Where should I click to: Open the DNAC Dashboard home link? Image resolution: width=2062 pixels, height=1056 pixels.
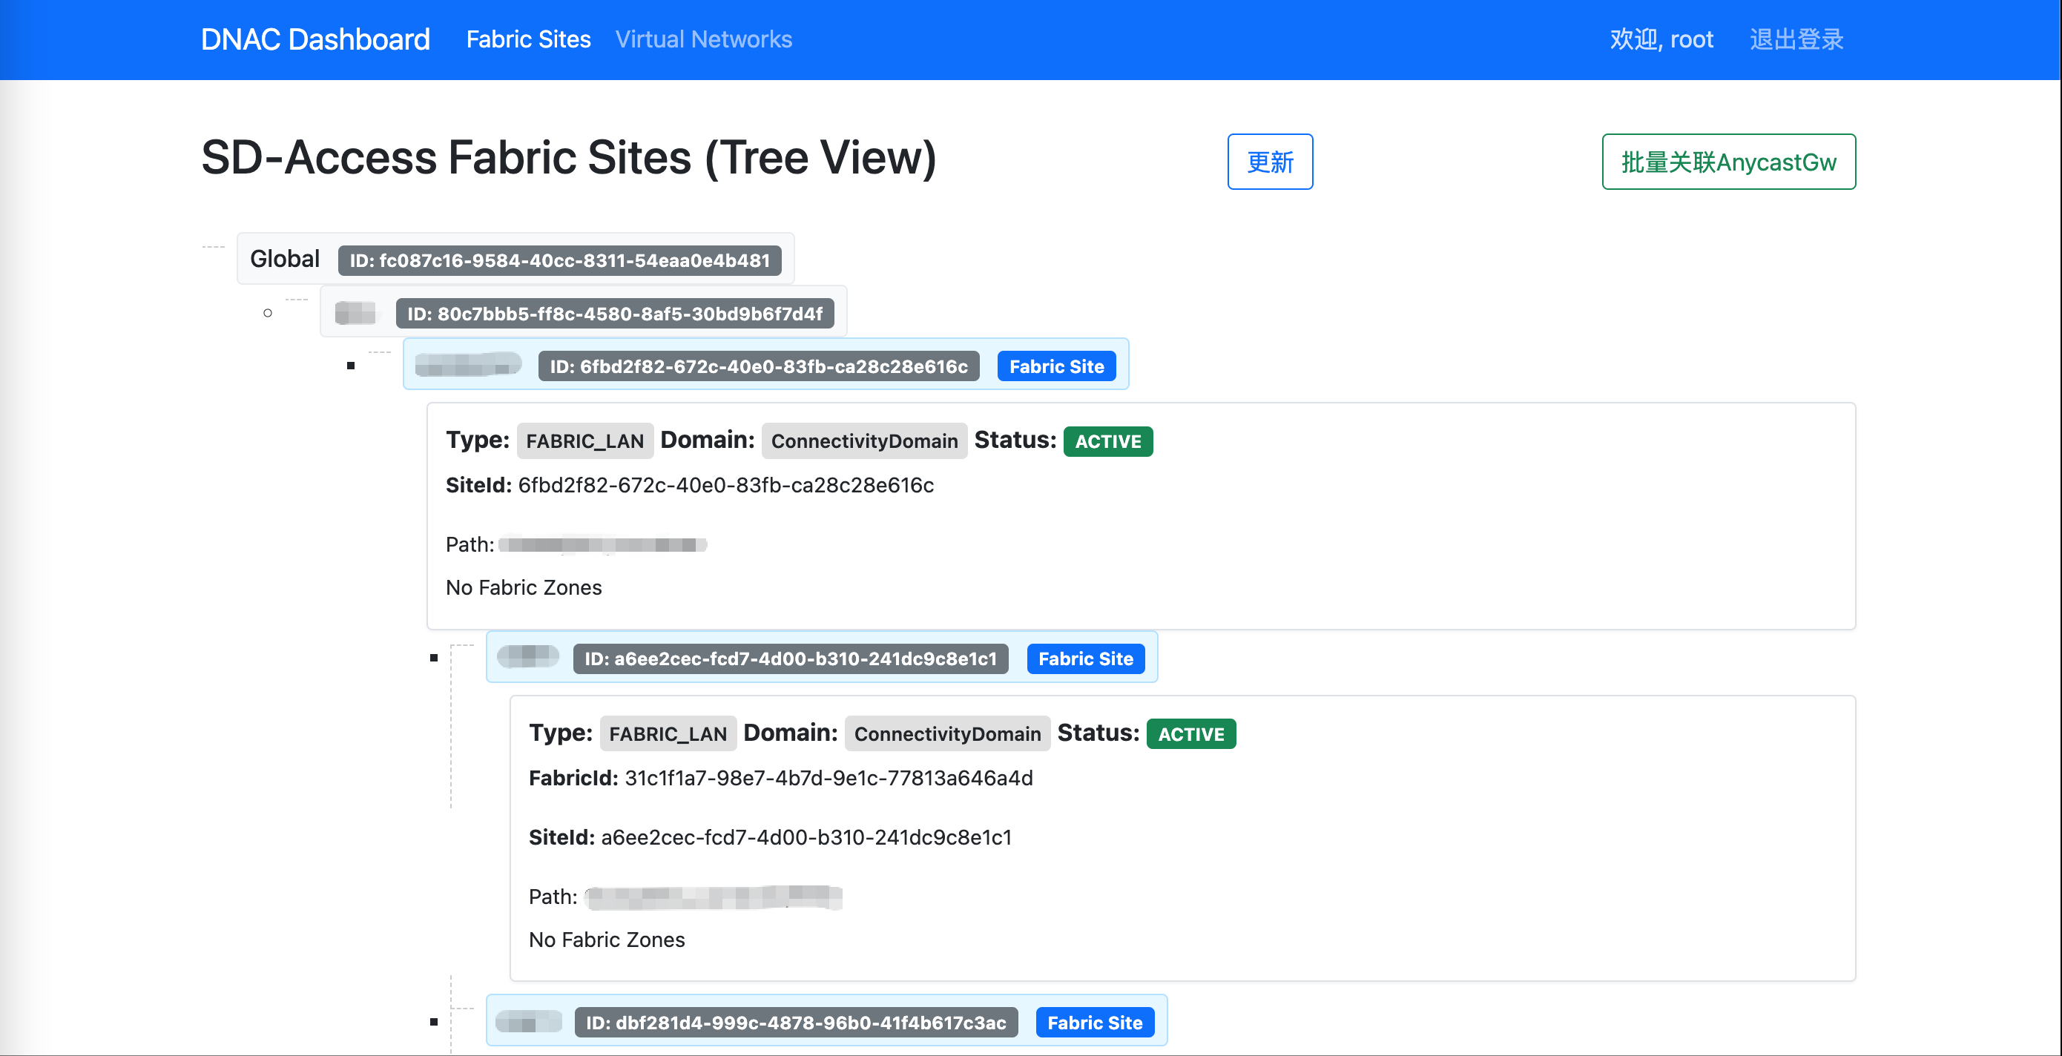coord(315,39)
